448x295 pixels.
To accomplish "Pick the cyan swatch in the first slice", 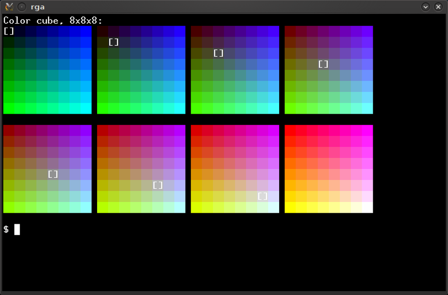I will click(x=86, y=108).
